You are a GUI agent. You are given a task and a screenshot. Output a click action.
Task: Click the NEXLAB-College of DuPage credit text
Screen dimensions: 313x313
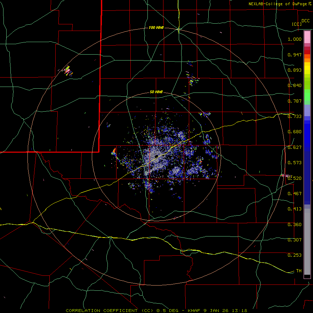pos(278,4)
